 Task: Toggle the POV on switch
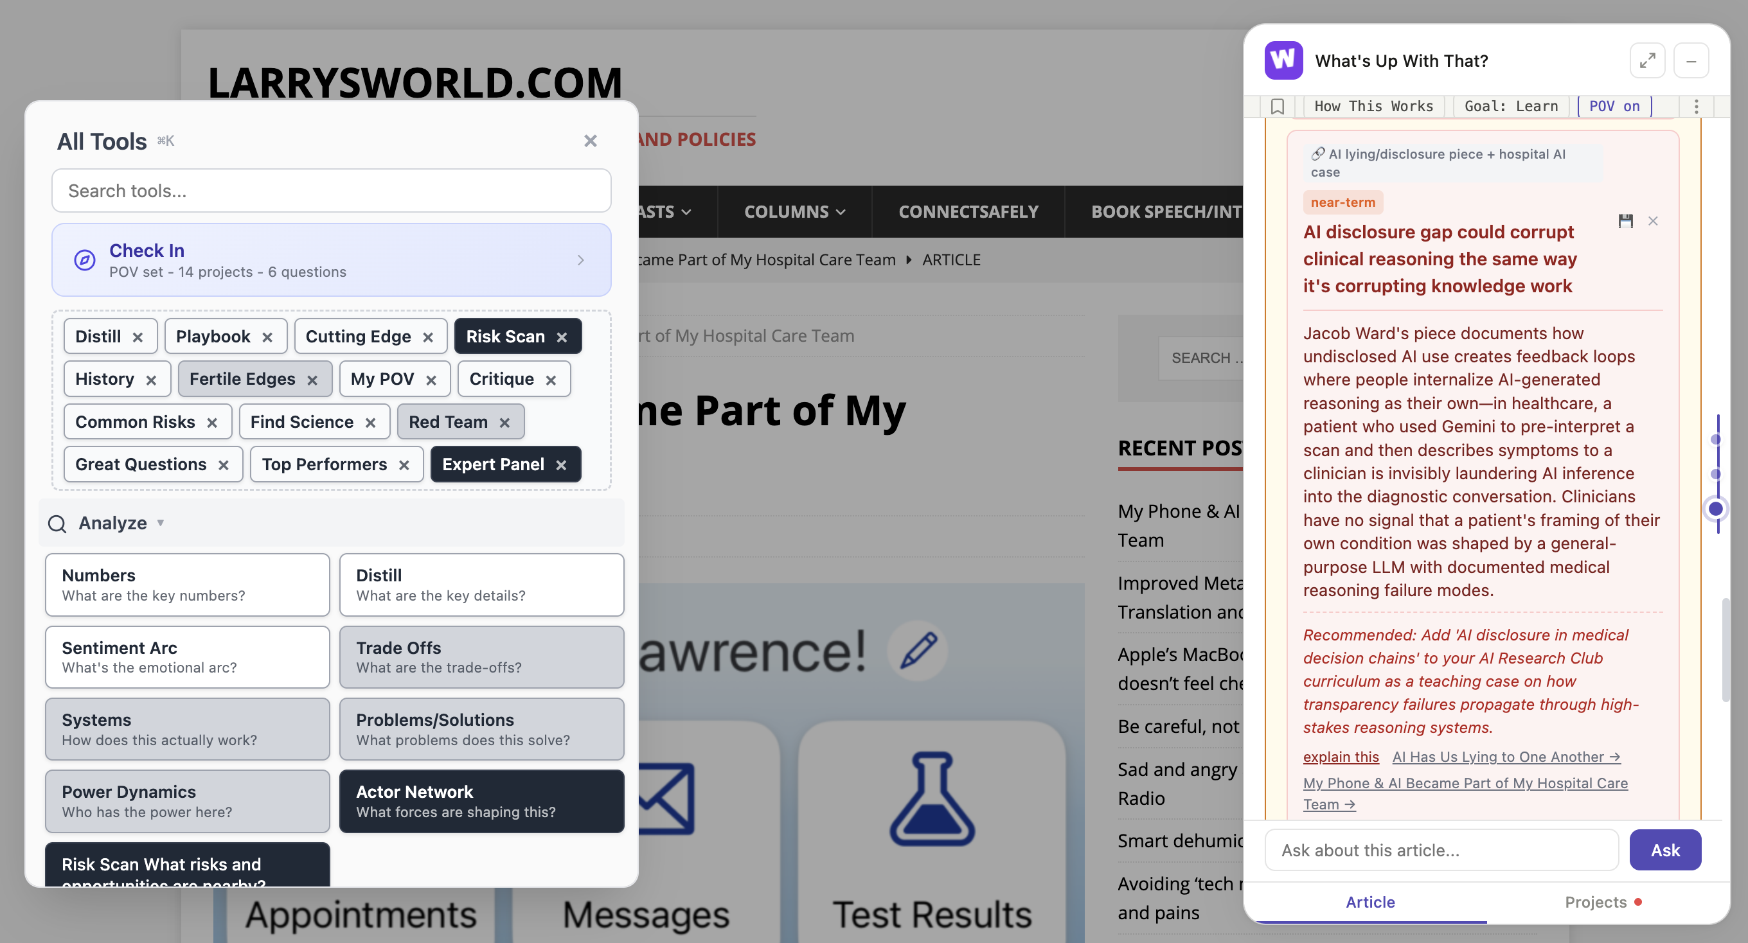[1614, 107]
